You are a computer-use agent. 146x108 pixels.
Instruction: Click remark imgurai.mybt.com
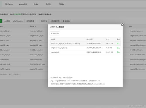136,31
